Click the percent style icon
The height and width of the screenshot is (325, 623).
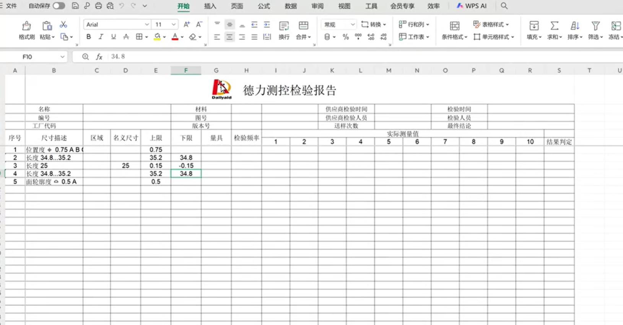[346, 37]
